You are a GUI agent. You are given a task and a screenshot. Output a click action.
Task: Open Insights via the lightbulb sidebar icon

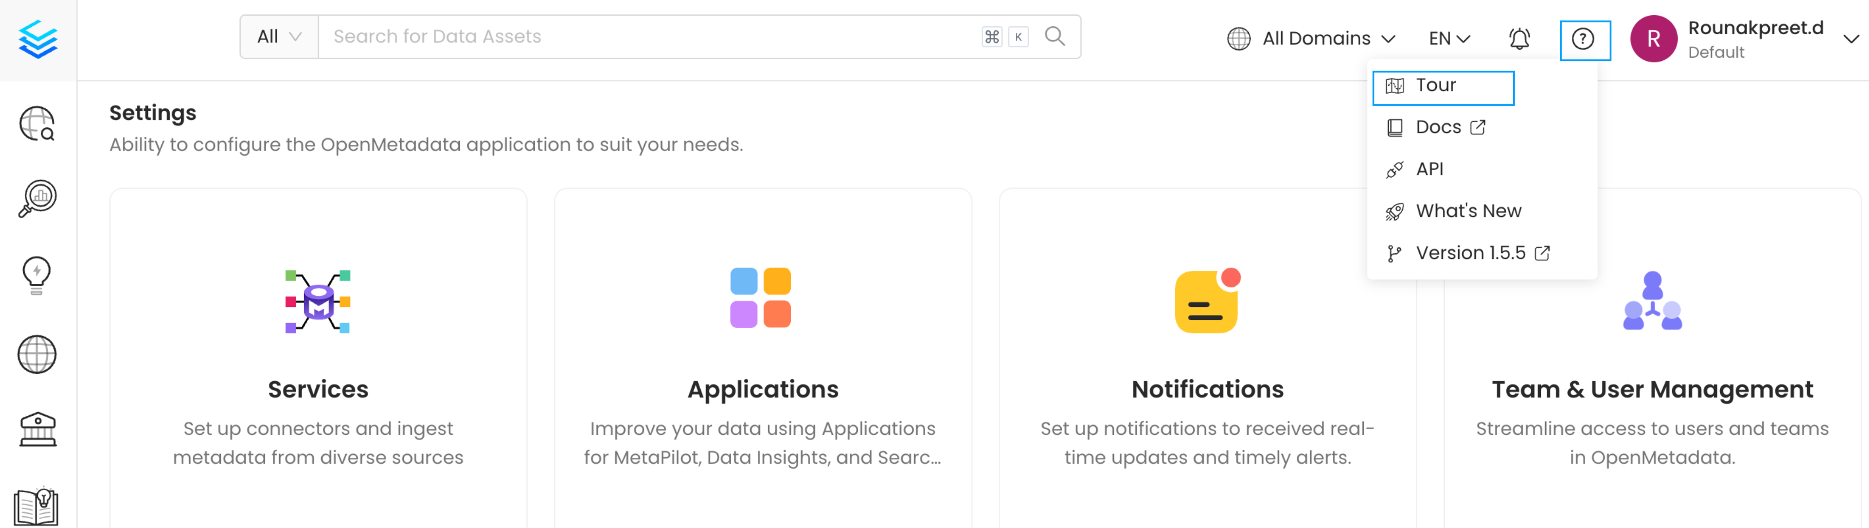click(36, 275)
